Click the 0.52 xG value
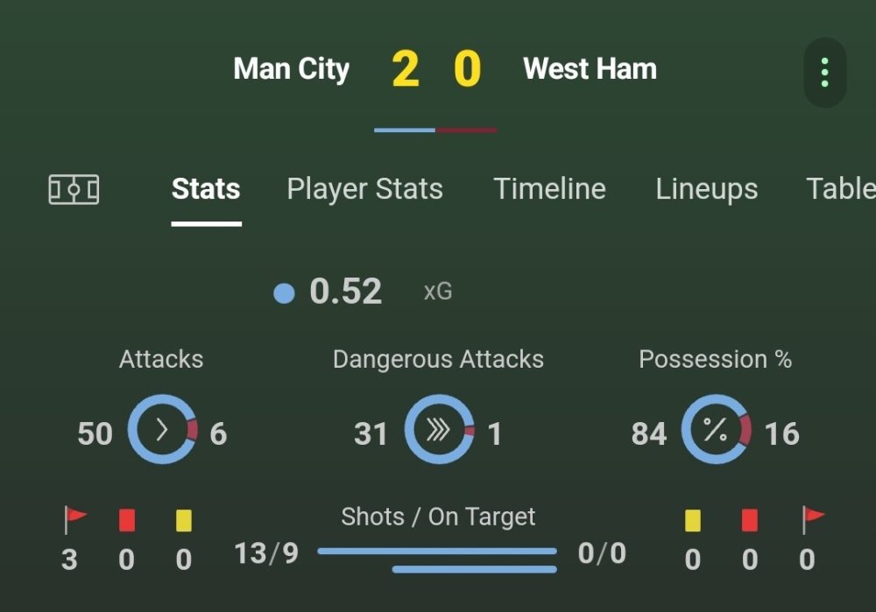876x612 pixels. (345, 292)
